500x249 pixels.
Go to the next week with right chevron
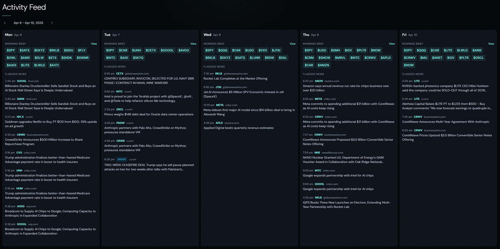[52, 23]
